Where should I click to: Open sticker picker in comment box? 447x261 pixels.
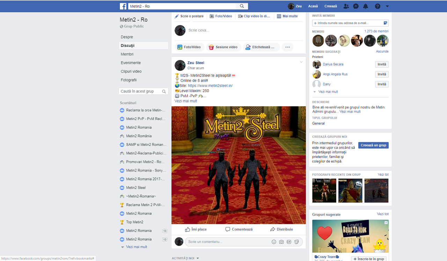(x=297, y=242)
